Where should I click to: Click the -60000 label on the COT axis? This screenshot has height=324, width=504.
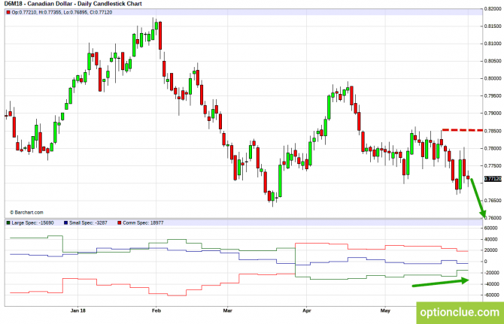491,295
